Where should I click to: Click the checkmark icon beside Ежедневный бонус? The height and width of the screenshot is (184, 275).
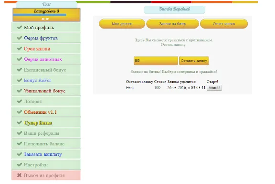pos(20,70)
